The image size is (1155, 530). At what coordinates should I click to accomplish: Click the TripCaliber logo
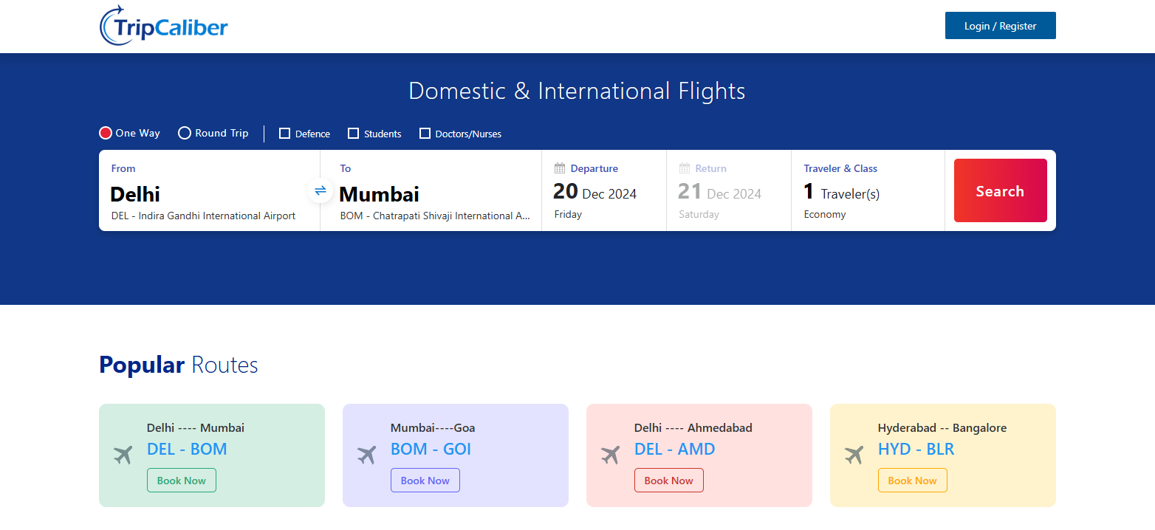[x=164, y=26]
